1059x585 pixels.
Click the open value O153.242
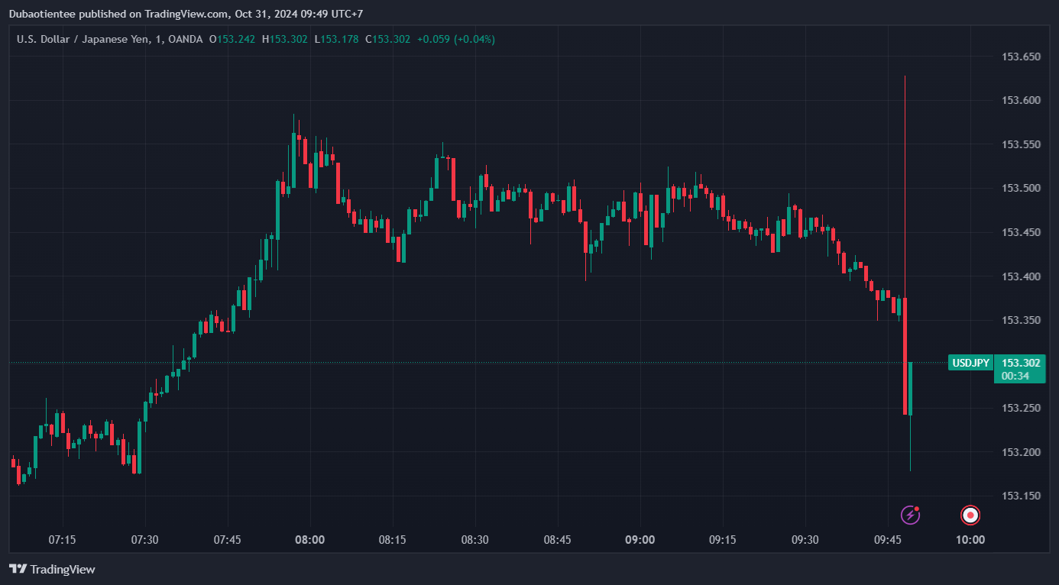tap(232, 39)
